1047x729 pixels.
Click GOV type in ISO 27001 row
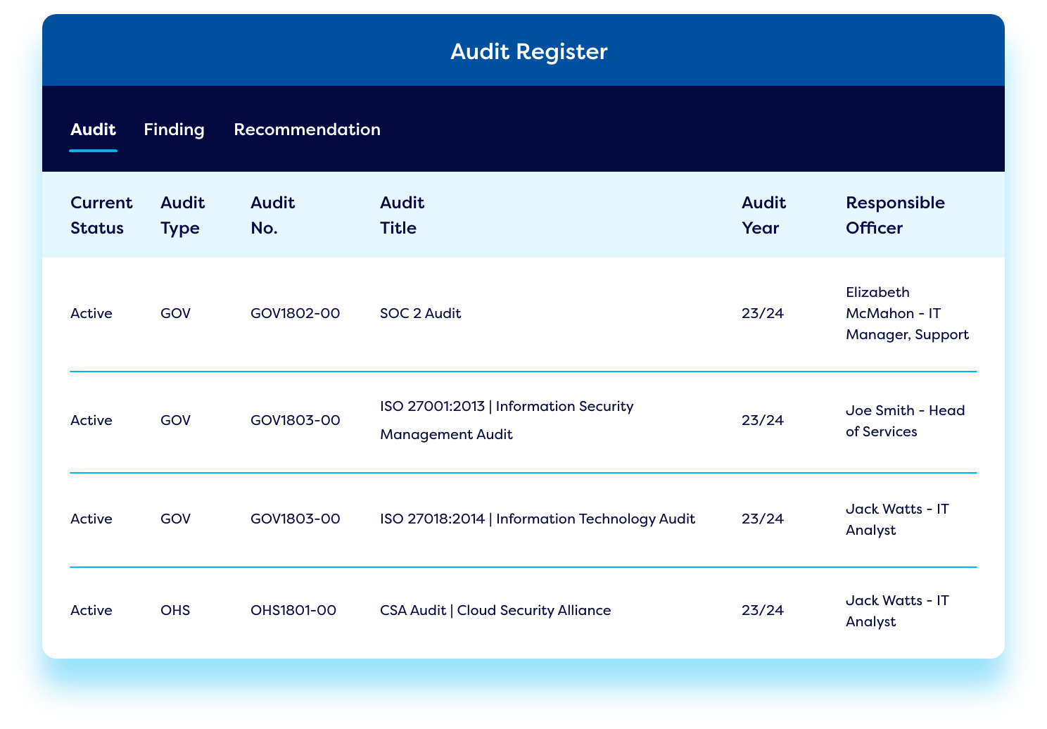[x=175, y=420]
